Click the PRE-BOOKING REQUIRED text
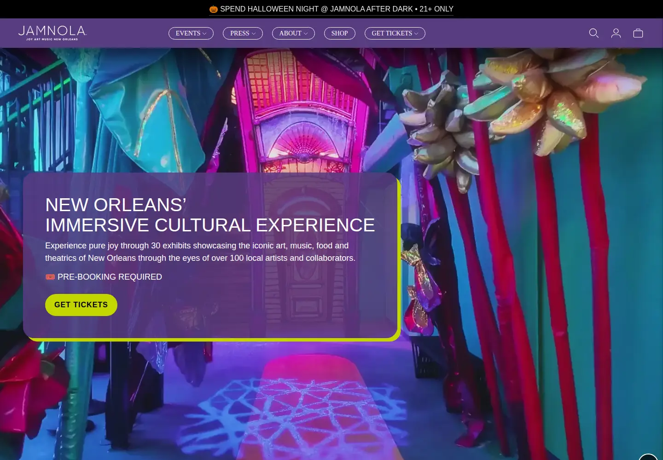The image size is (663, 460). point(110,277)
